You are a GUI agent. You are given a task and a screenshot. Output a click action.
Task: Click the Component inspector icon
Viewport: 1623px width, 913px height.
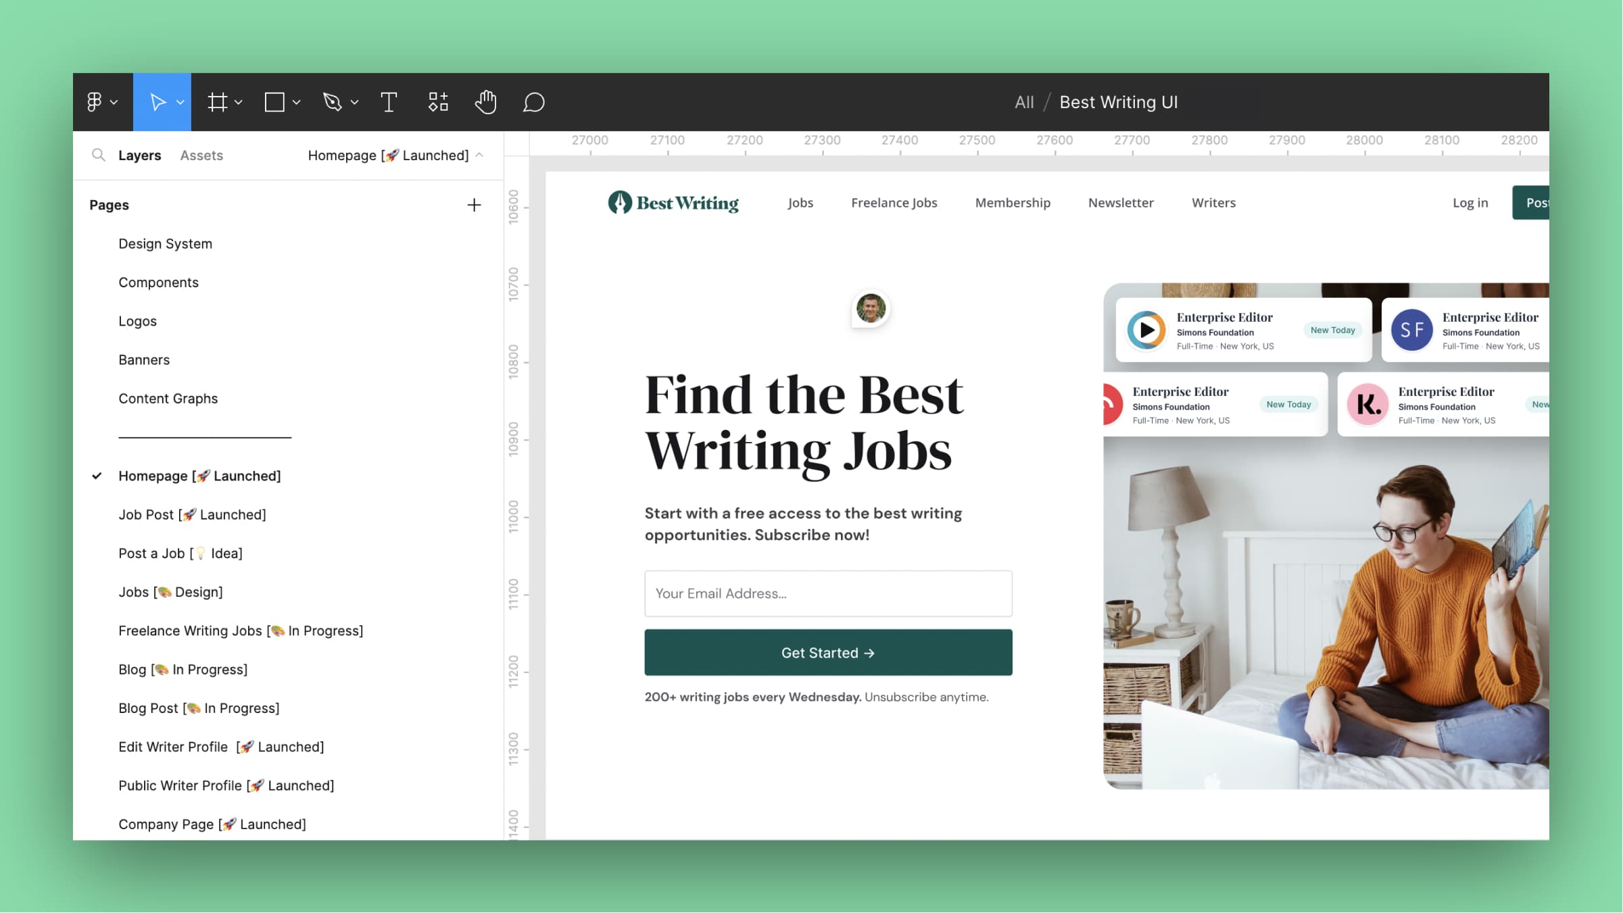click(x=438, y=101)
